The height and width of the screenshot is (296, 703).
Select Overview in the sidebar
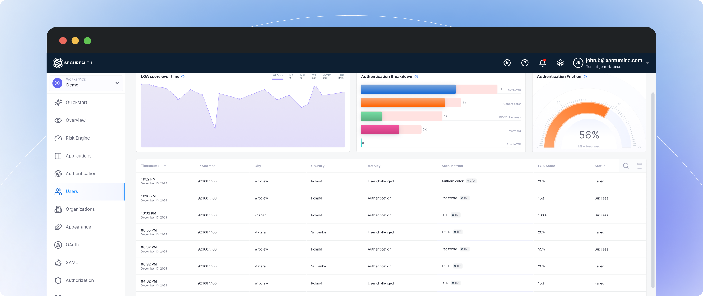coord(76,120)
